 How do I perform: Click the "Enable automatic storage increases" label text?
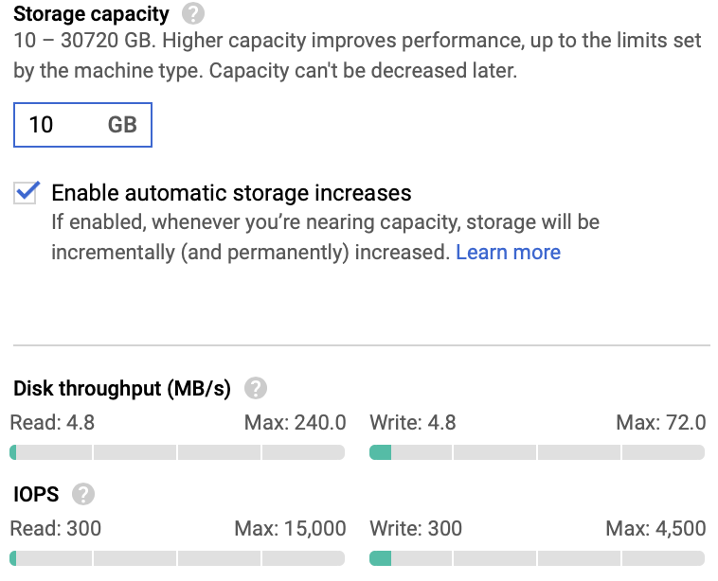(231, 193)
